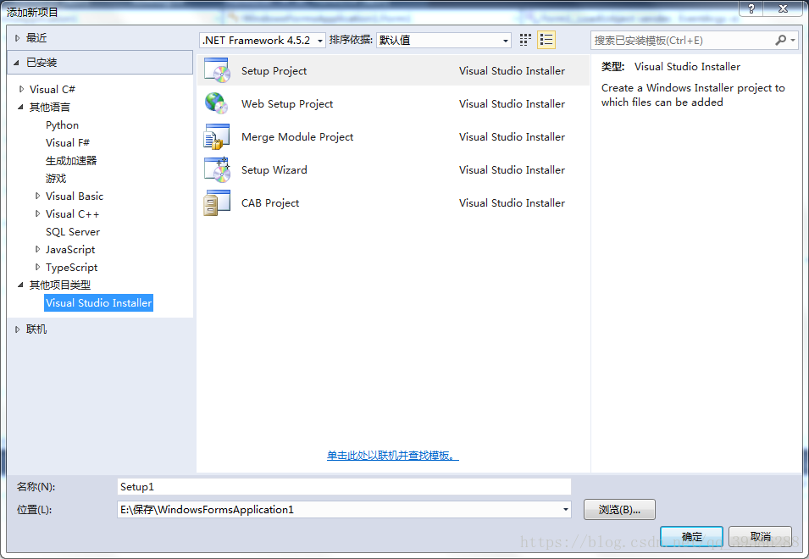
Task: Click the 浏览(B)... button
Action: 619,510
